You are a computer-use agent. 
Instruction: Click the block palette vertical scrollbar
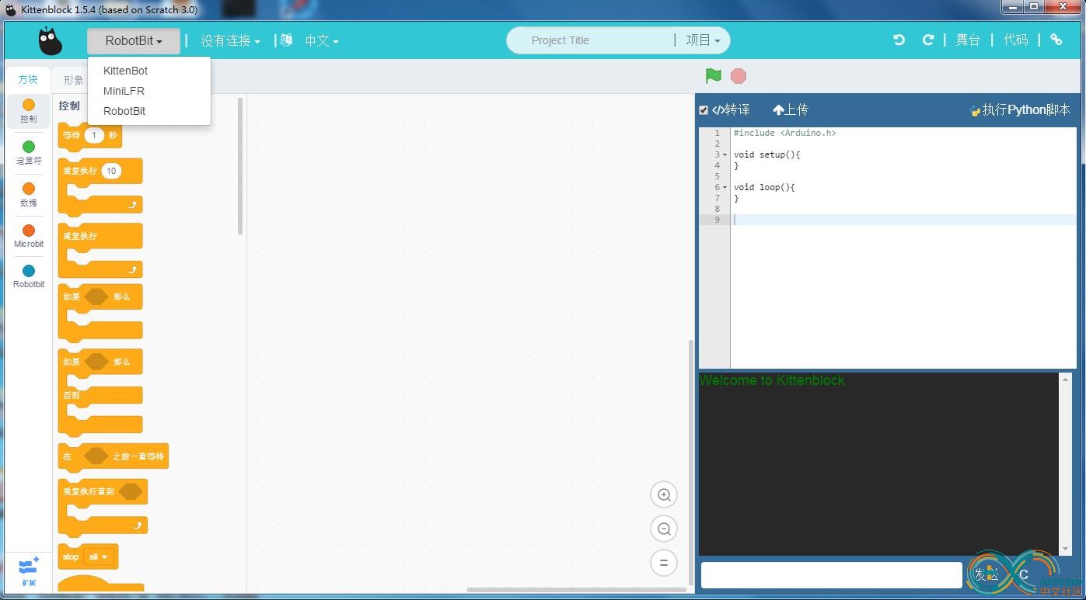[240, 165]
